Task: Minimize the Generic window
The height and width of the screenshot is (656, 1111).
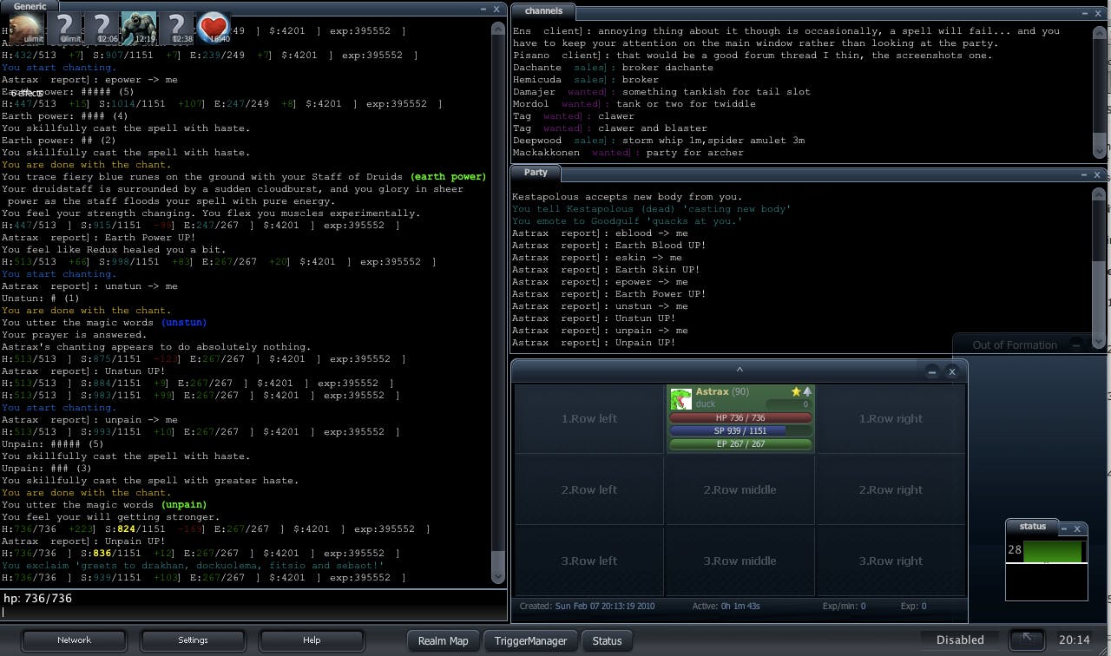Action: click(484, 9)
